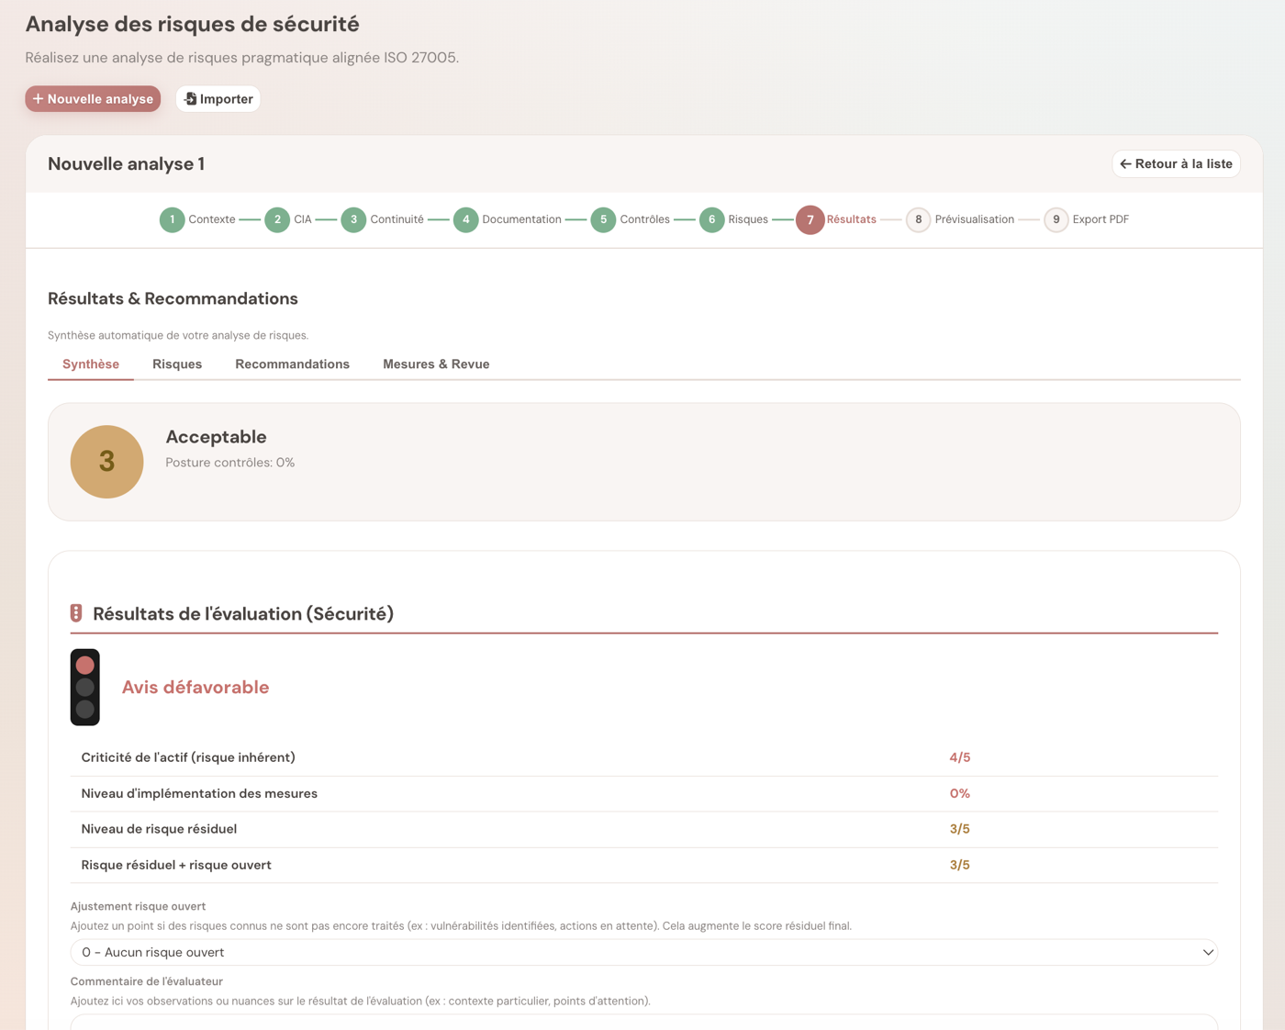
Task: Select step 5 Contrôles circle
Action: click(x=603, y=220)
